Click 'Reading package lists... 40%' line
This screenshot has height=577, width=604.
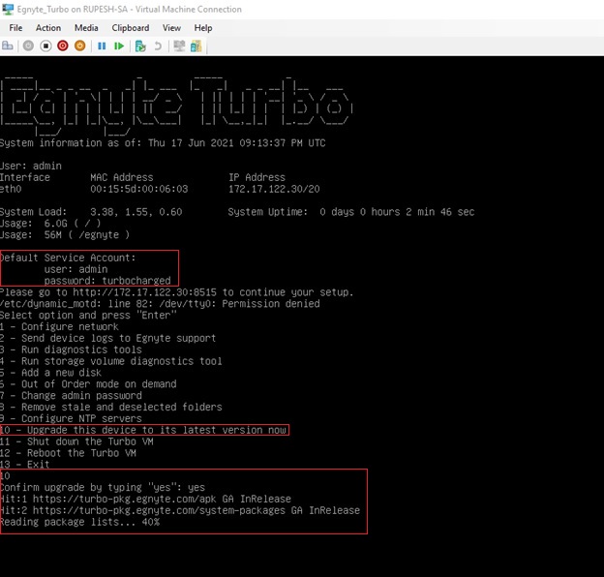coord(79,522)
